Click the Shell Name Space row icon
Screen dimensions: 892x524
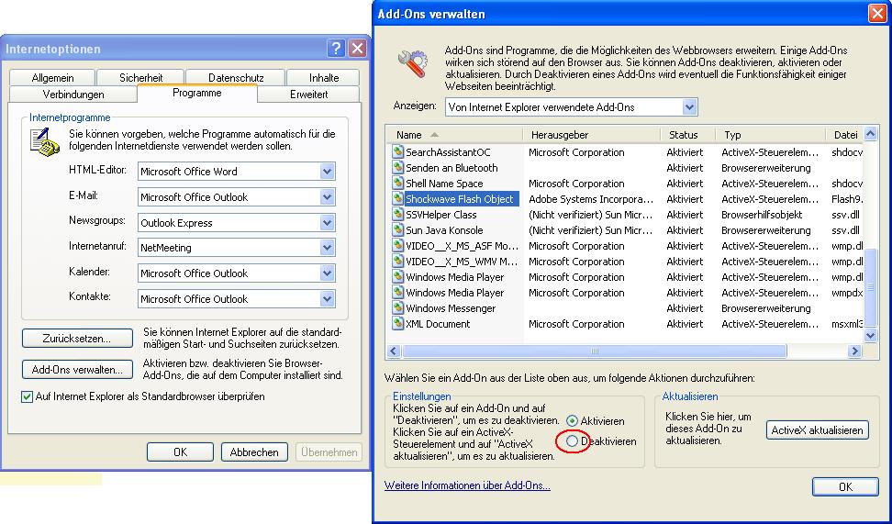(x=397, y=184)
